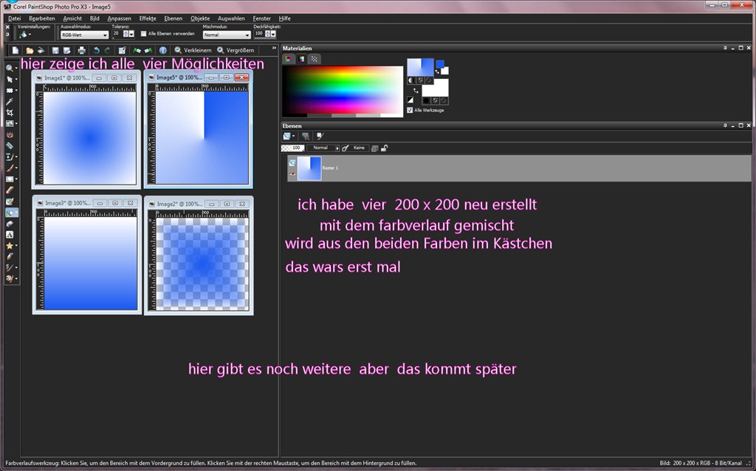Select the Text tool 'A'

(x=9, y=235)
